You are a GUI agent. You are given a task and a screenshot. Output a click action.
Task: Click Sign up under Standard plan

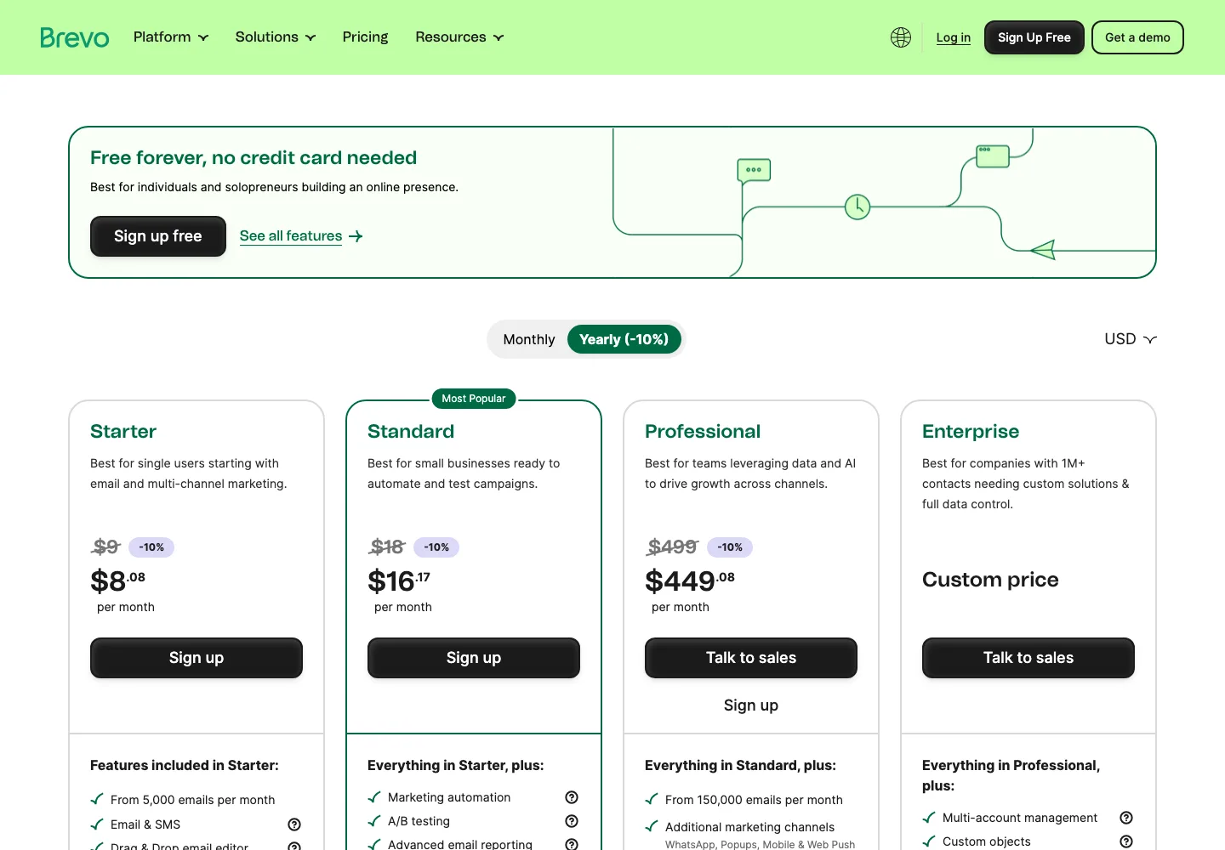point(474,658)
